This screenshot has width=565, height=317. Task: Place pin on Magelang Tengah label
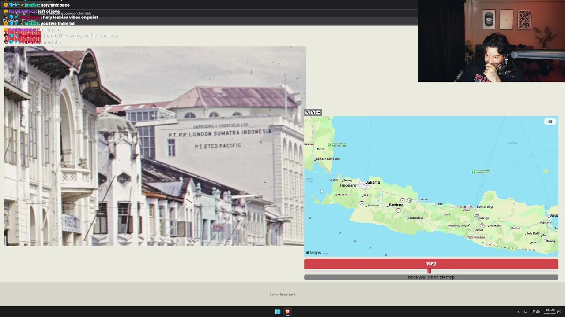459,225
